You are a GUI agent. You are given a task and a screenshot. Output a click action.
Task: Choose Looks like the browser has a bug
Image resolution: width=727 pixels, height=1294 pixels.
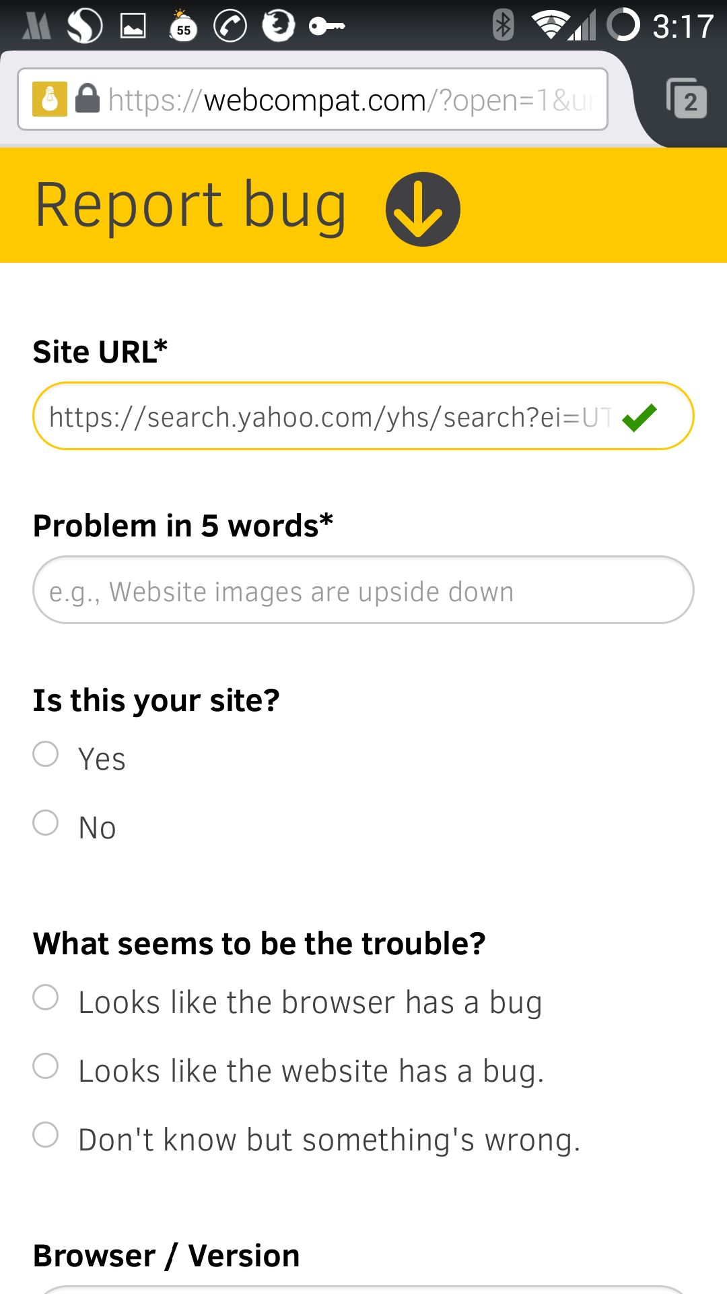point(46,997)
